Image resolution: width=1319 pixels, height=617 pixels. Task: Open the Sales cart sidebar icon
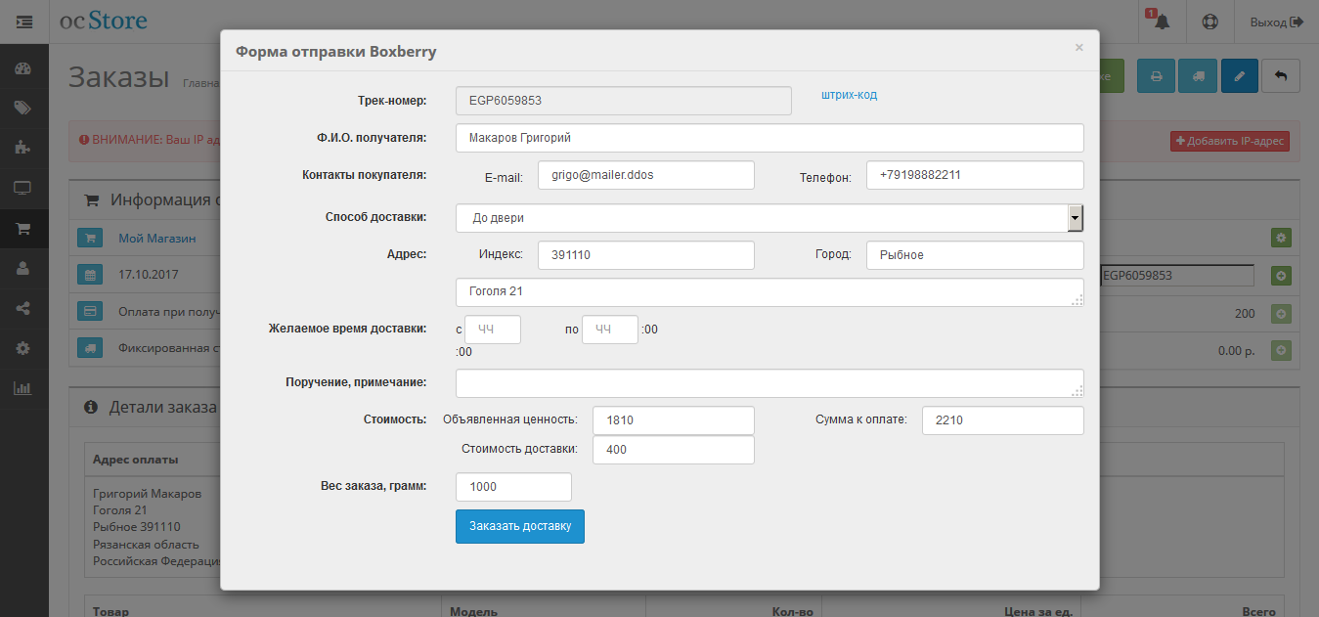coord(23,229)
